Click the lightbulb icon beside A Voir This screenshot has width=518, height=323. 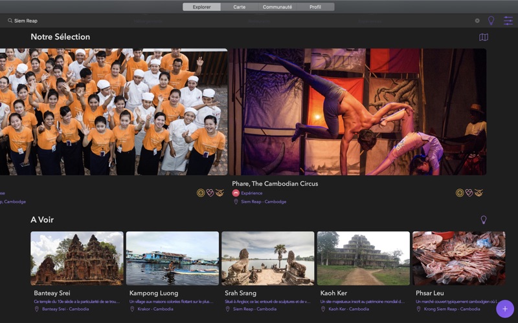pos(483,220)
